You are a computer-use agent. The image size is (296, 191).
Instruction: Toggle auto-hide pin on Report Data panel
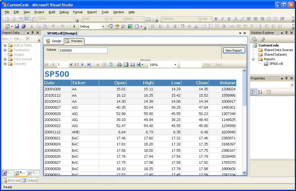pos(32,33)
